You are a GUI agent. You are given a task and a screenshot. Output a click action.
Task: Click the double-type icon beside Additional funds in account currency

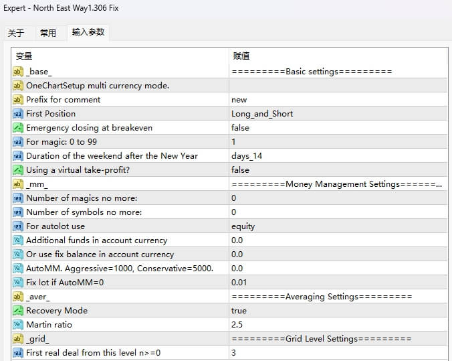pyautogui.click(x=18, y=240)
